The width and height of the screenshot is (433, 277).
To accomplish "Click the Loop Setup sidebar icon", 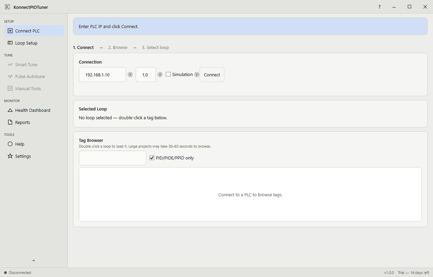I will (x=10, y=43).
